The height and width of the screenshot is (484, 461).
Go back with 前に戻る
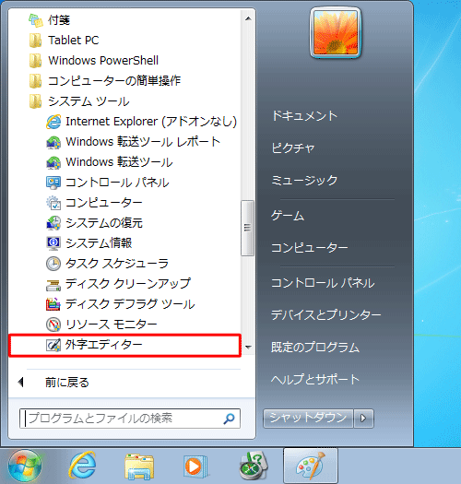click(67, 383)
